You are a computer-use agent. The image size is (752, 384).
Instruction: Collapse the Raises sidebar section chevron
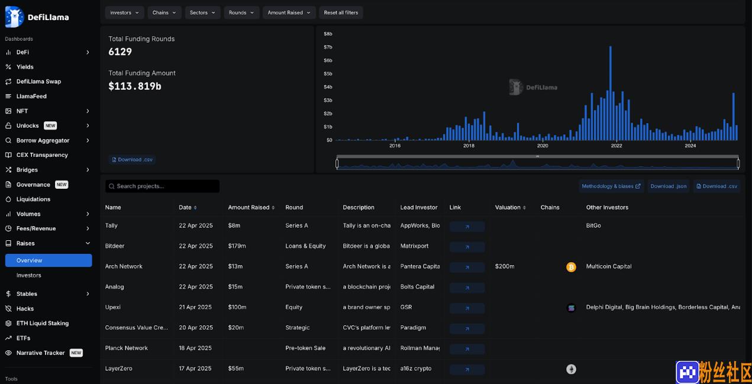(88, 243)
